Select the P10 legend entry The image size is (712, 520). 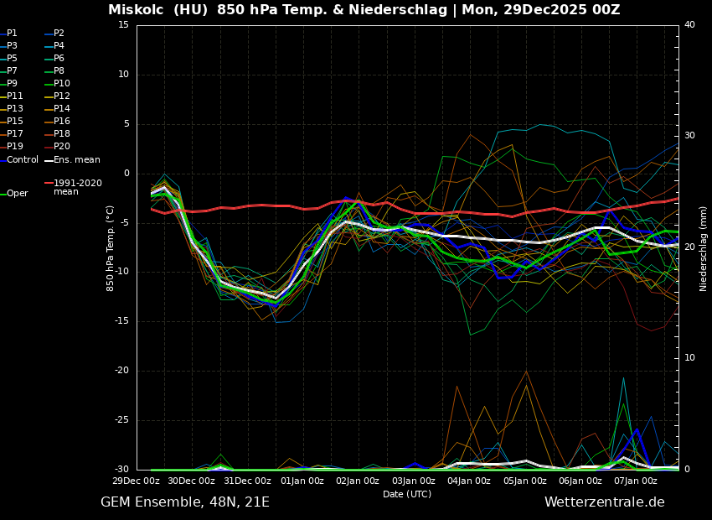(61, 84)
